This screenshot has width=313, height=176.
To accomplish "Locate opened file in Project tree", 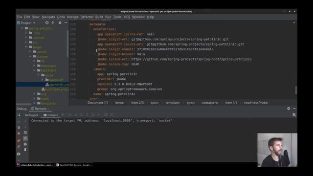I will pyautogui.click(x=47, y=23).
